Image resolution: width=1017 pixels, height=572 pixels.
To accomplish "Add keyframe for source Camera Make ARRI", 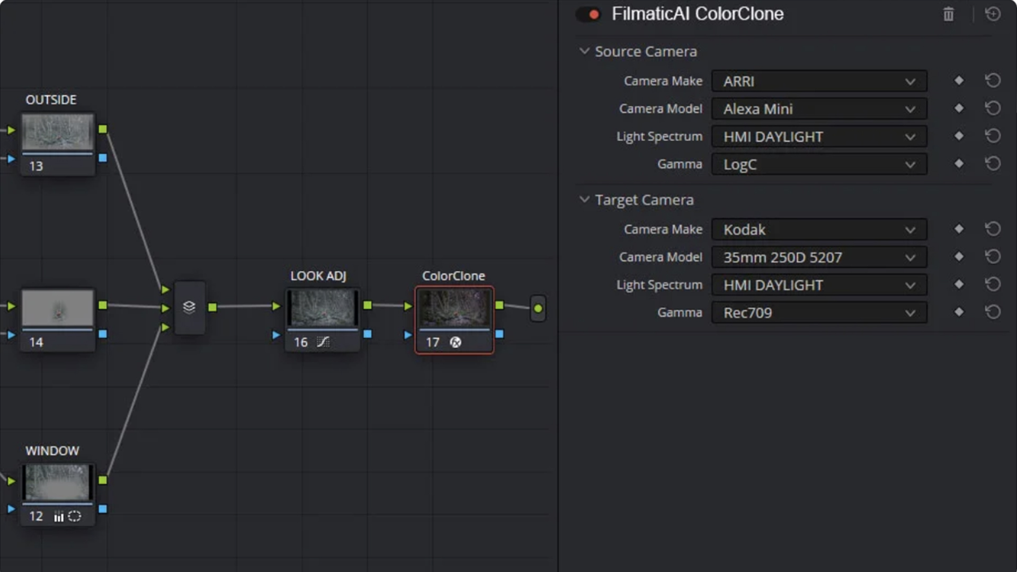I will point(959,81).
